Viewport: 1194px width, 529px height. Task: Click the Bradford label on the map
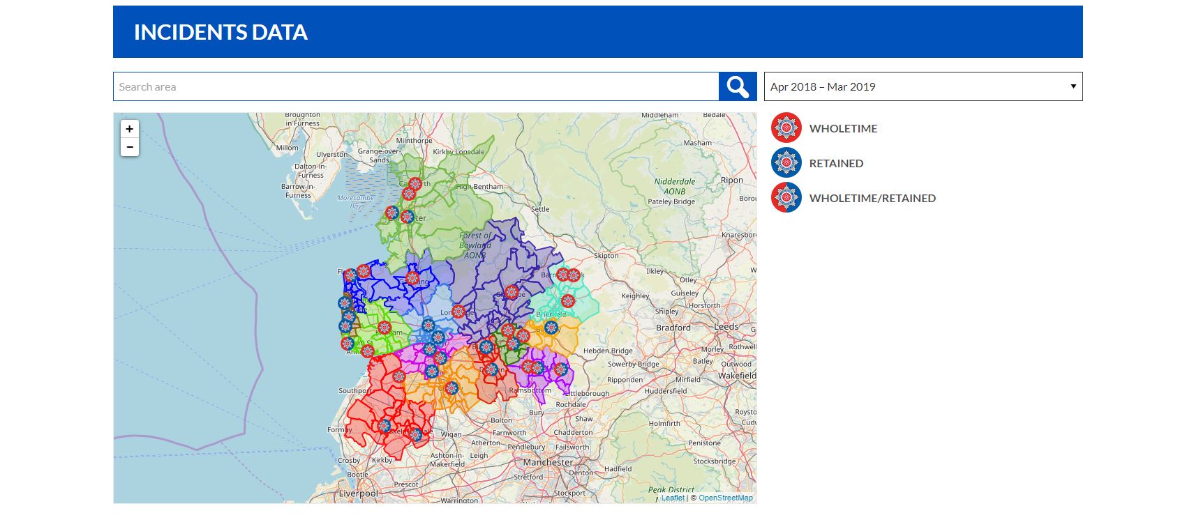pos(673,328)
